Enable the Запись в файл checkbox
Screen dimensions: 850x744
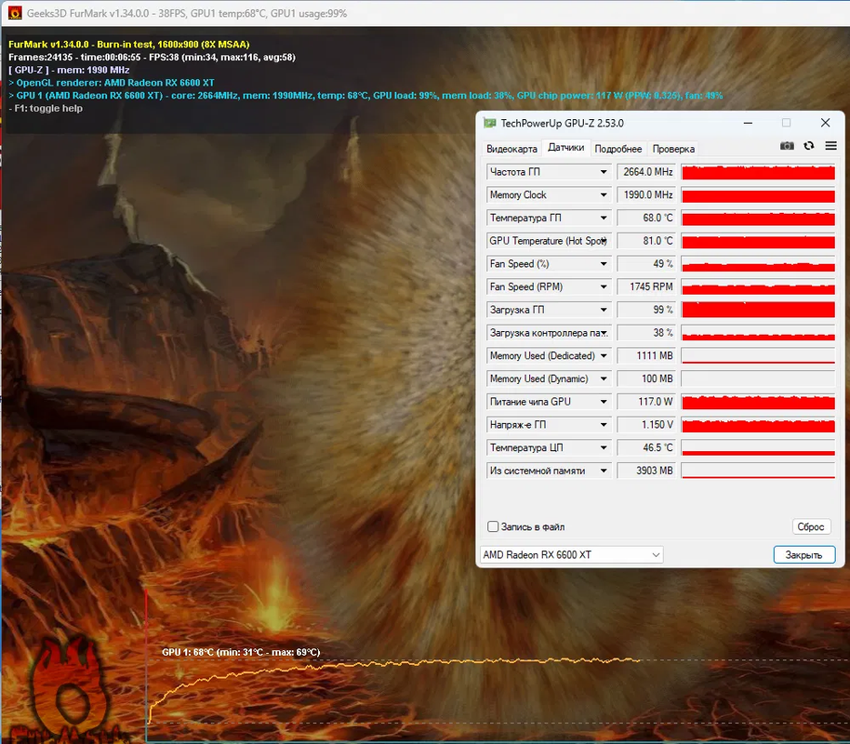click(x=493, y=526)
